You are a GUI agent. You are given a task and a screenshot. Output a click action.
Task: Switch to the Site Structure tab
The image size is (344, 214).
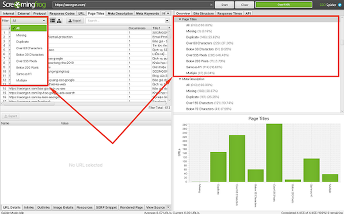[204, 13]
